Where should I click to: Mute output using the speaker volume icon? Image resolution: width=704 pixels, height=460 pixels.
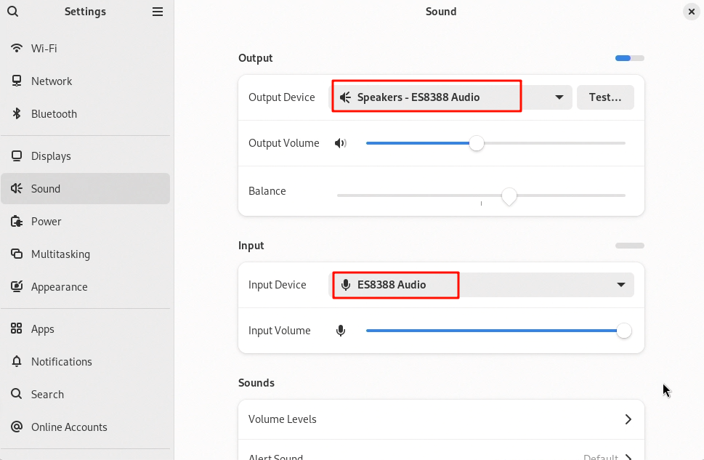(x=340, y=143)
